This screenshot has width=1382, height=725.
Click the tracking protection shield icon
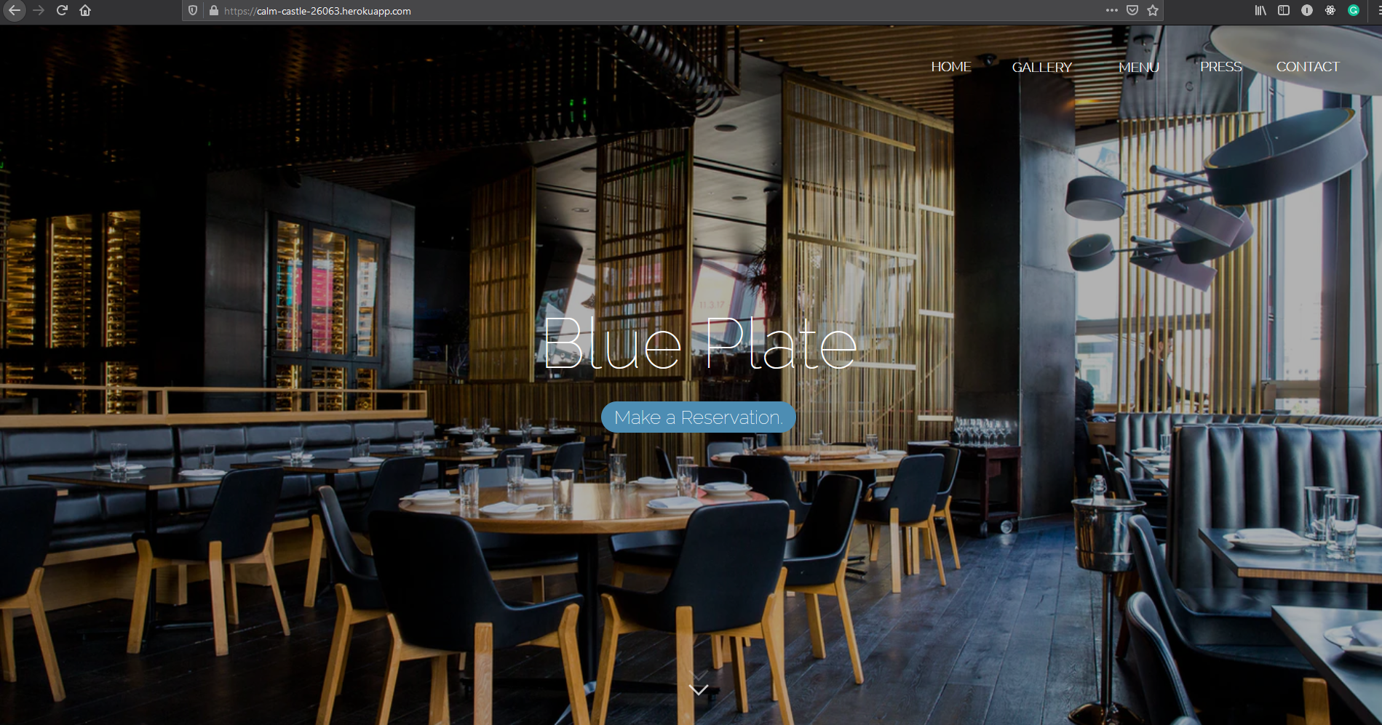click(193, 10)
